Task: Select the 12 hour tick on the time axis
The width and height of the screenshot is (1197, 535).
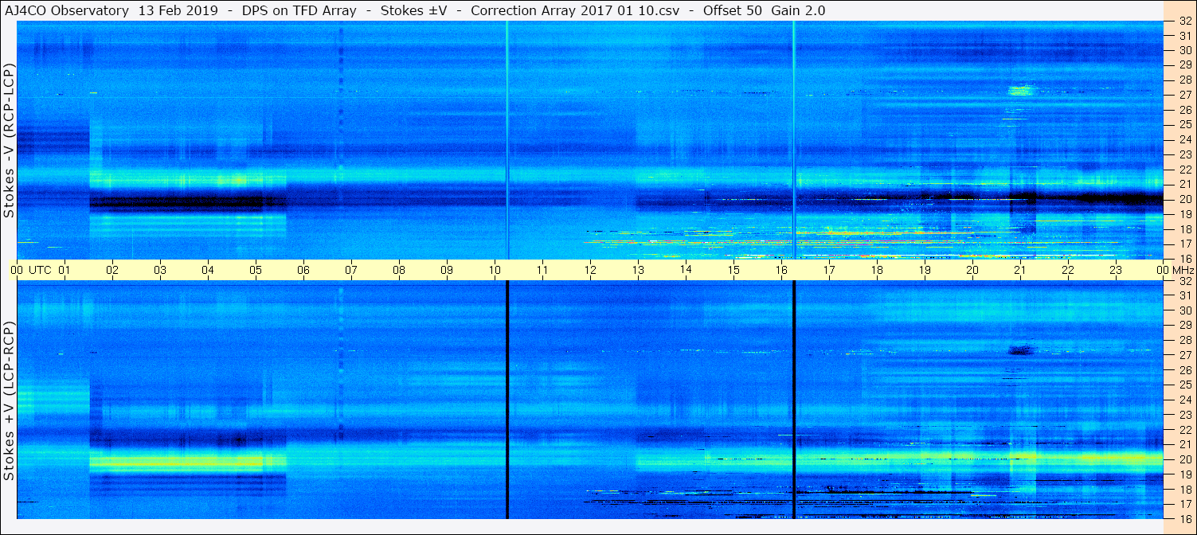Action: coord(590,270)
